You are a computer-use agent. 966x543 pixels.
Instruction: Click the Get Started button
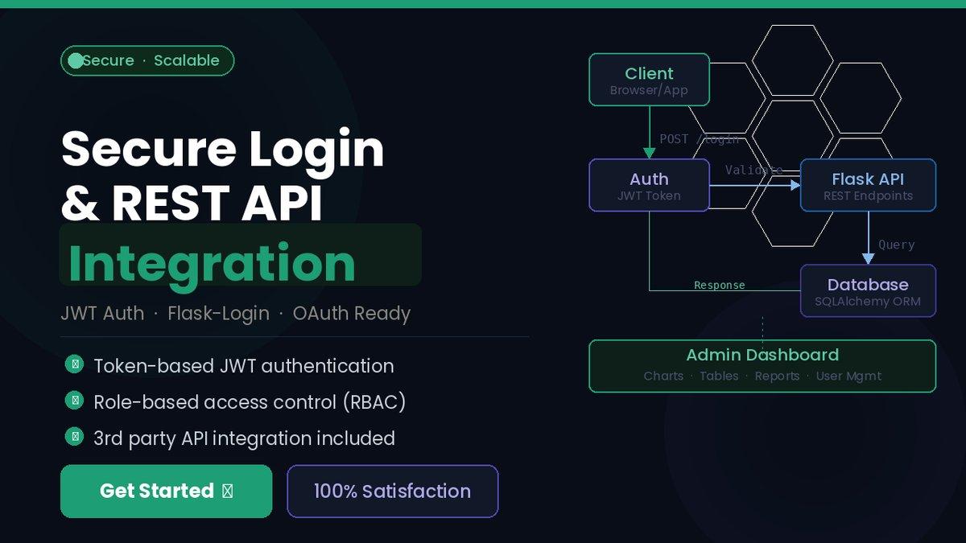(166, 491)
